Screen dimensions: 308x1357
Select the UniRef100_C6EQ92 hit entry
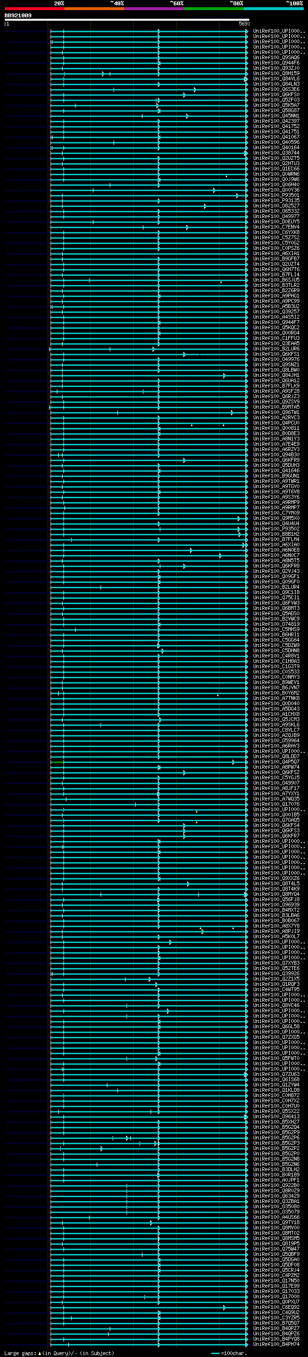click(276, 1307)
